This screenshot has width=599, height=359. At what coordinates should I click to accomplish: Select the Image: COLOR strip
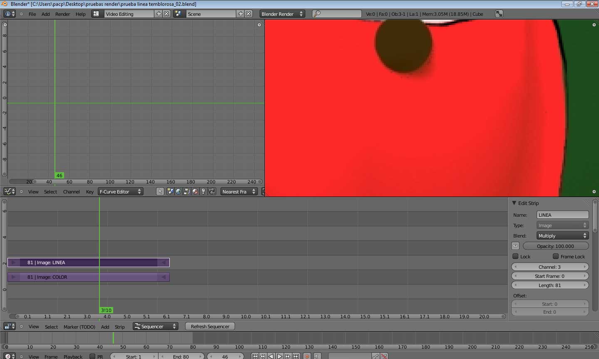pyautogui.click(x=88, y=277)
